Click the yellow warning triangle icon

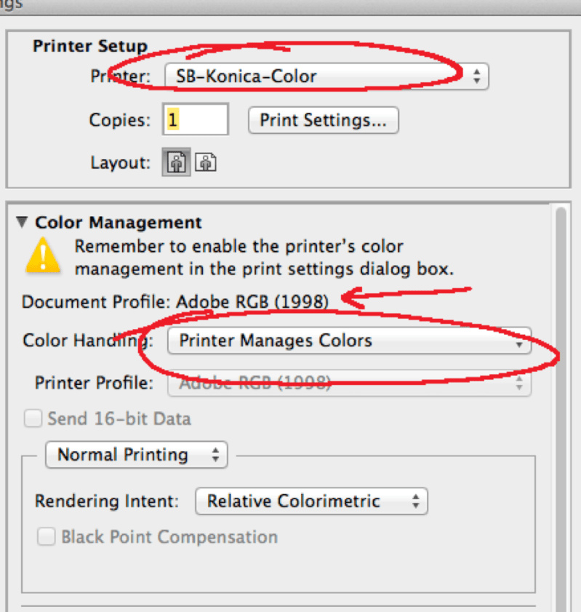tap(43, 255)
